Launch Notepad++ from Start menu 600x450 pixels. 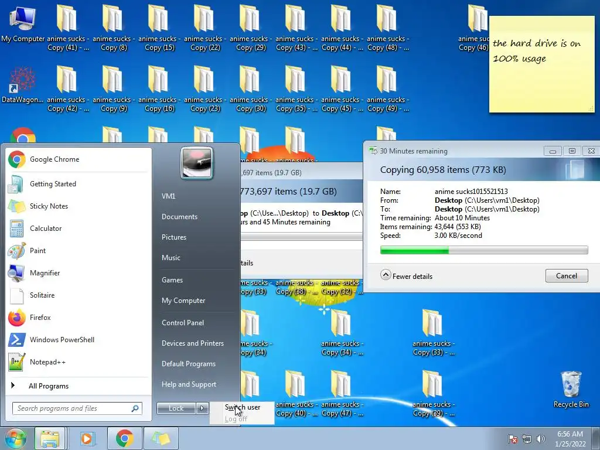tap(79, 362)
